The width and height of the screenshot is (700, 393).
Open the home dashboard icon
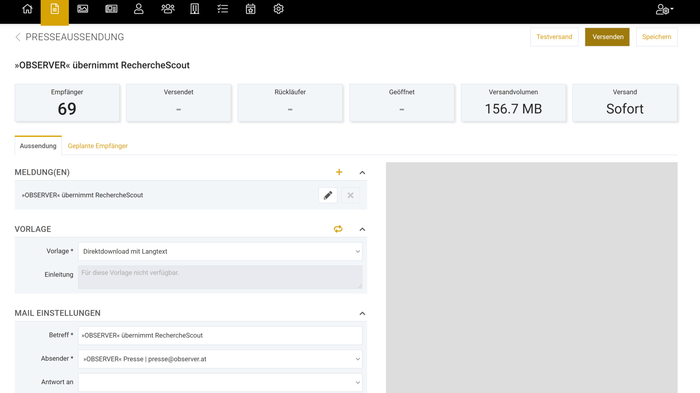click(27, 9)
